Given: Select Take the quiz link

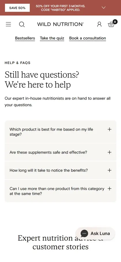Looking at the screenshot, I should [52, 38].
